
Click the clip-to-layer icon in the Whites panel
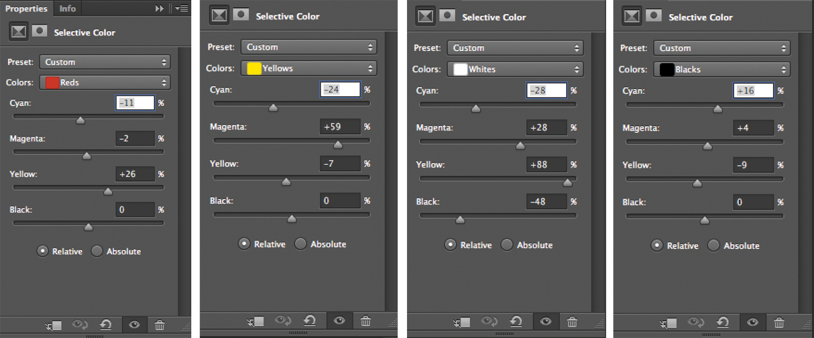[461, 322]
